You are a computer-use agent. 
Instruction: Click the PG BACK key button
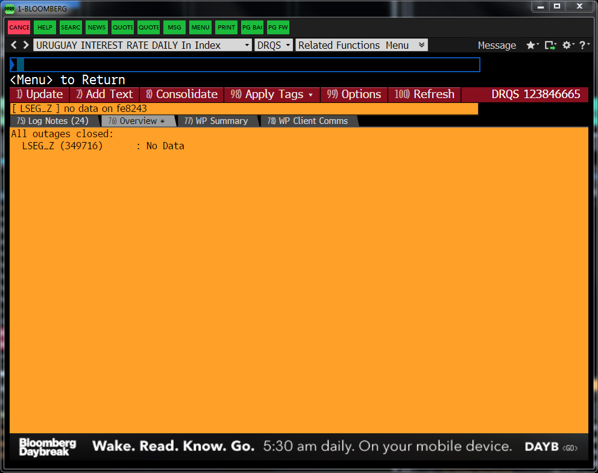252,28
